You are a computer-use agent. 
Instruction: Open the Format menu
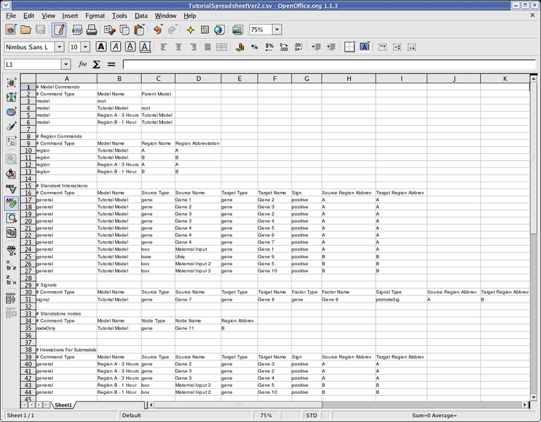coord(95,15)
